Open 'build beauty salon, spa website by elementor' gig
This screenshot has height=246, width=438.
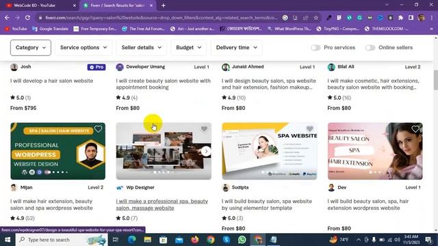click(267, 204)
